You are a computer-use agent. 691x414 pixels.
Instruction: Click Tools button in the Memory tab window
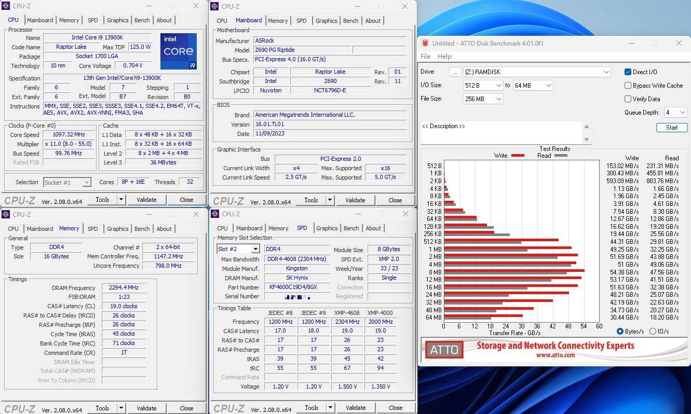[102, 408]
